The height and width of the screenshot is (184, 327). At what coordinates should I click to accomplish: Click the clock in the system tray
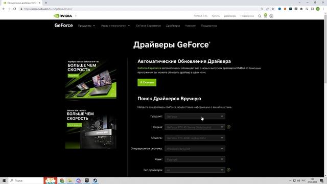[x=312, y=180]
